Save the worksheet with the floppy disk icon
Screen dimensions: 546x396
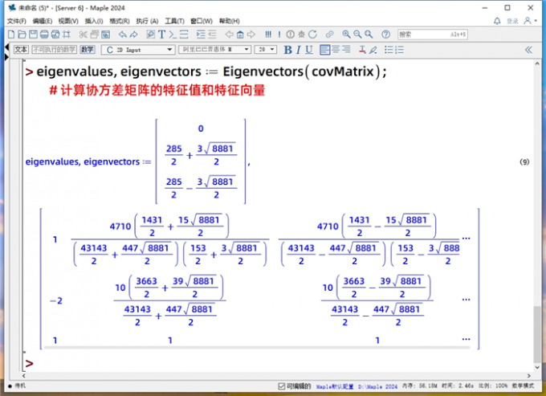33,34
